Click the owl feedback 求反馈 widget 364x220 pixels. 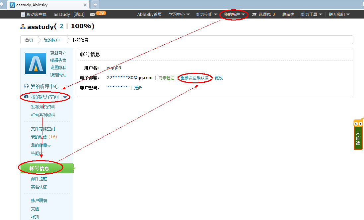point(358,135)
